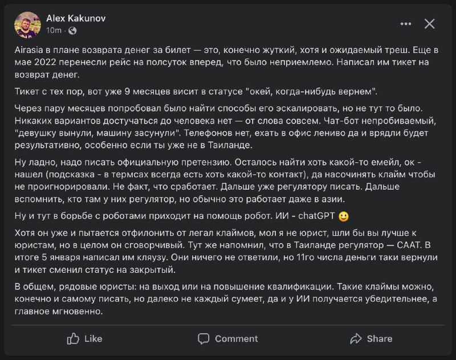Click the paragraph starting 'Через пару месяцев'
This screenshot has height=360, width=456.
click(x=225, y=126)
